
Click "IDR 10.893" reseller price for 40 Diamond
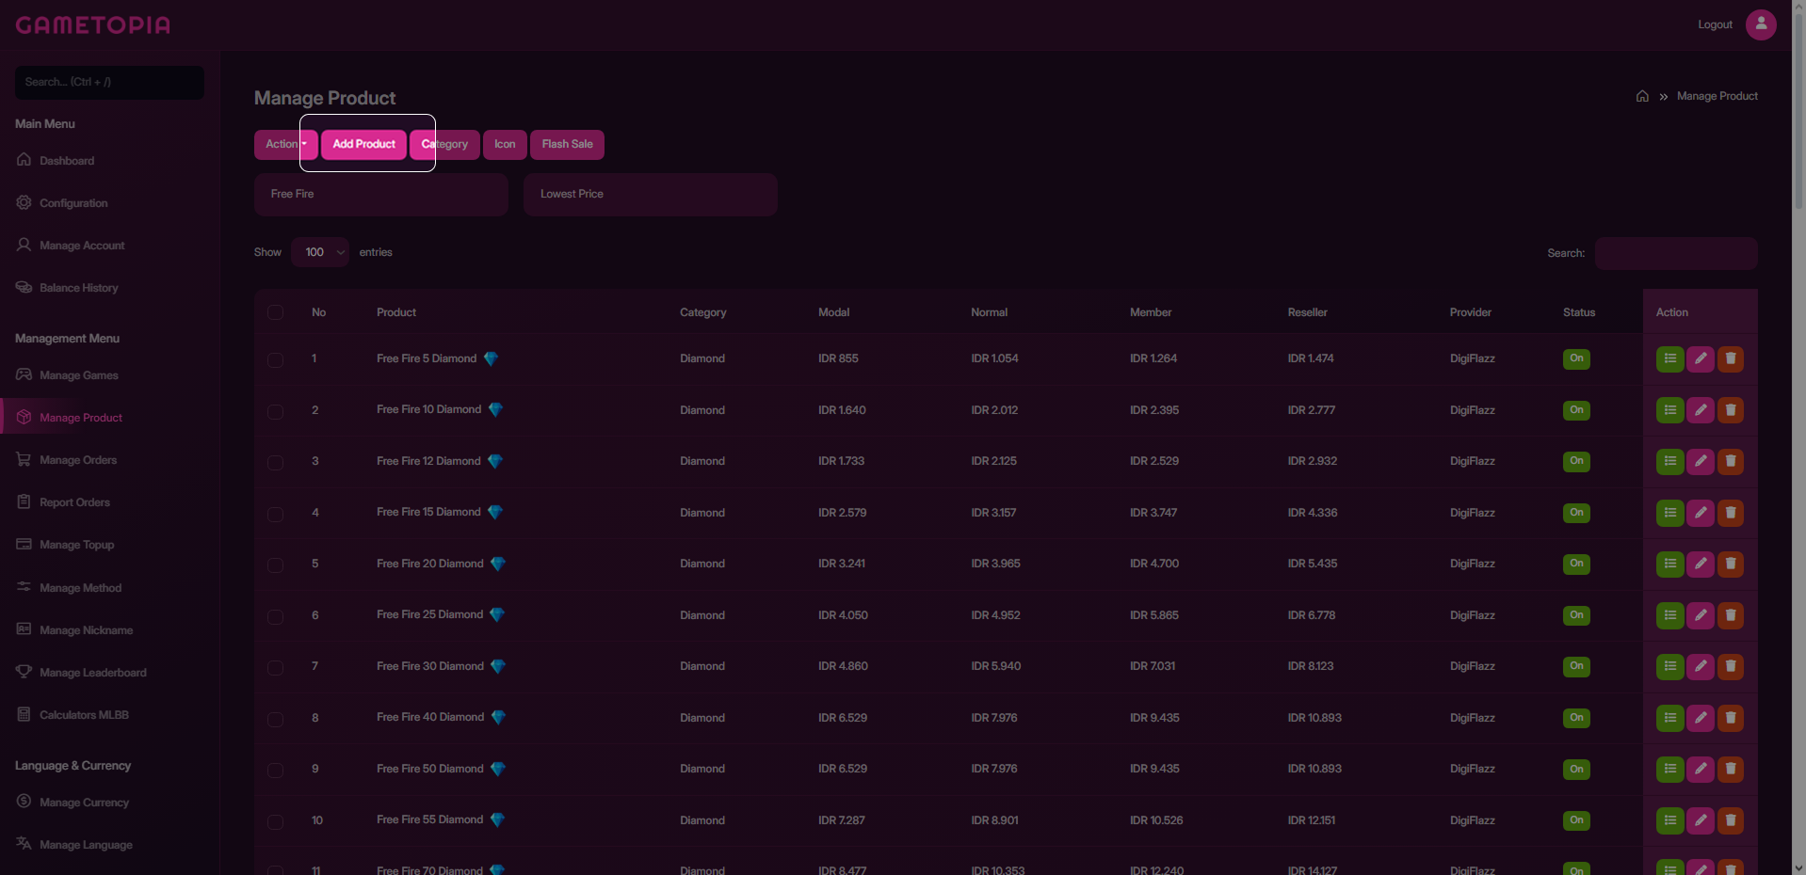point(1314,718)
